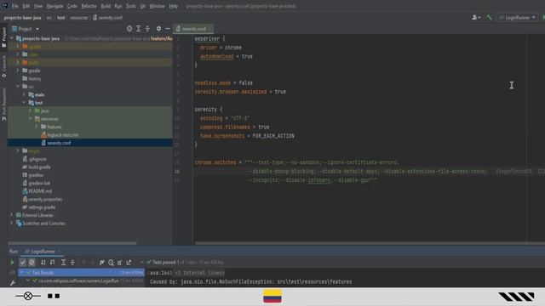Toggle show passed tests checkmark

pyautogui.click(x=23, y=263)
